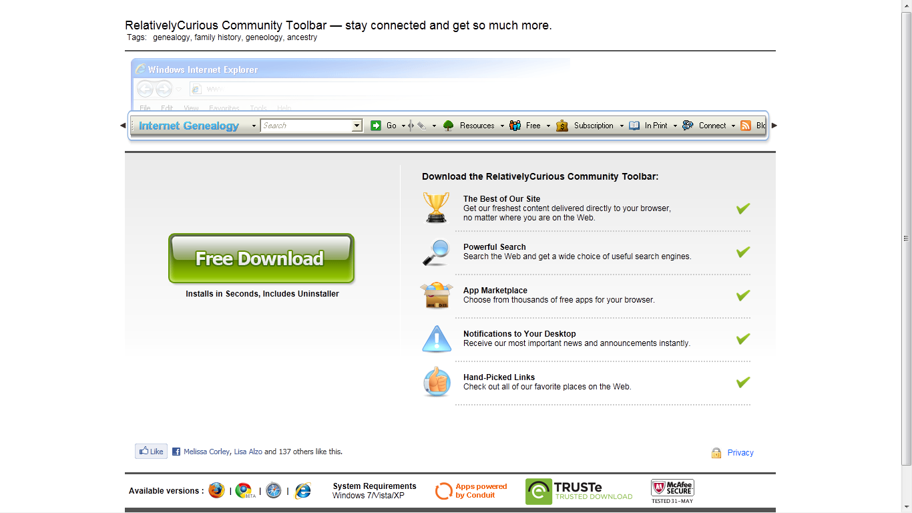Click the Chrome beta version icon
The image size is (912, 513).
[244, 490]
